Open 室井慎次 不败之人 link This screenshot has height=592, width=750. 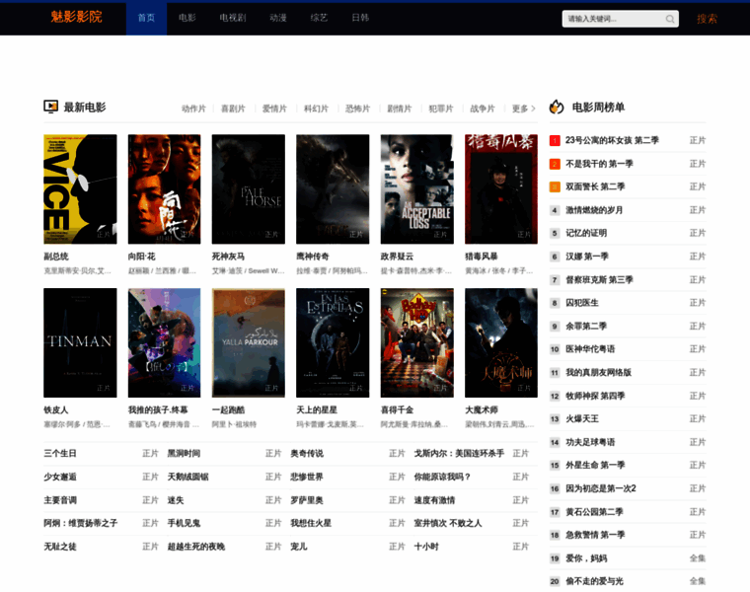(448, 523)
